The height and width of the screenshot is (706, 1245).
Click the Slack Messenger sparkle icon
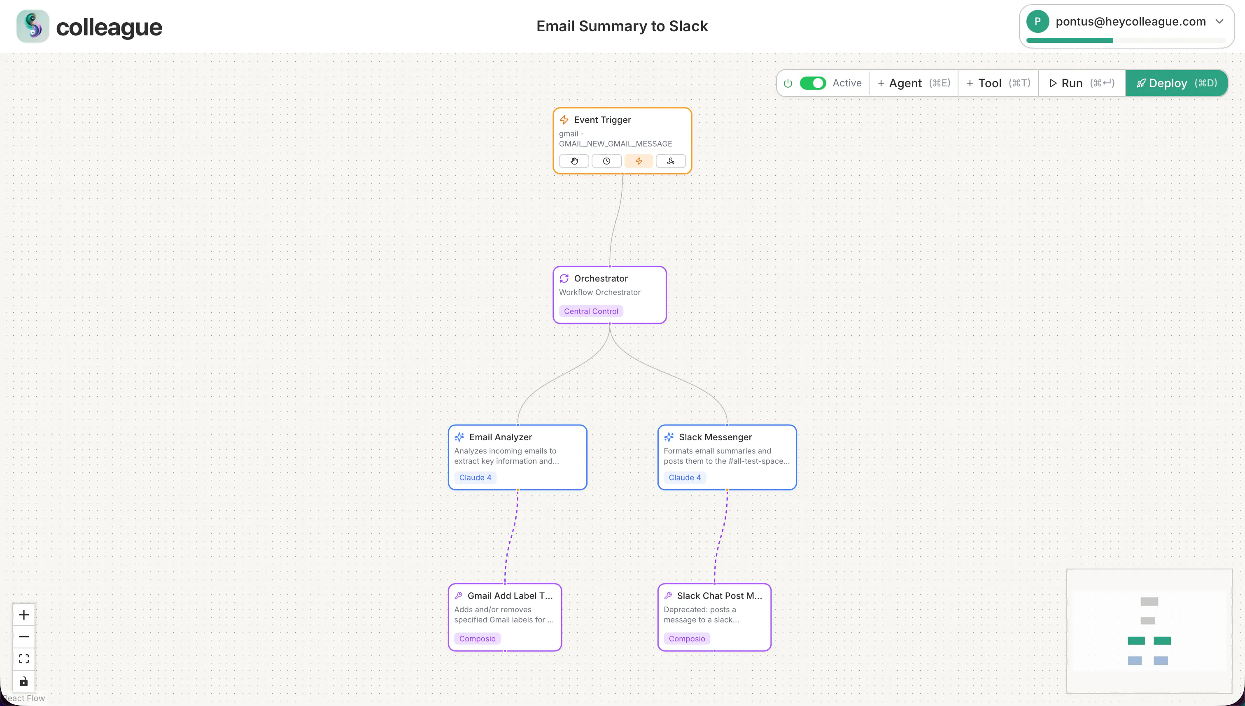(669, 437)
